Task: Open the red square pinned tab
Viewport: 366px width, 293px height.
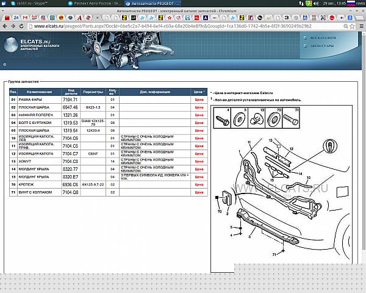Action: point(7,18)
